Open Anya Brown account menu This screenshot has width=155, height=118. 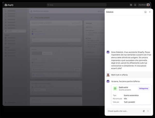click(144, 5)
